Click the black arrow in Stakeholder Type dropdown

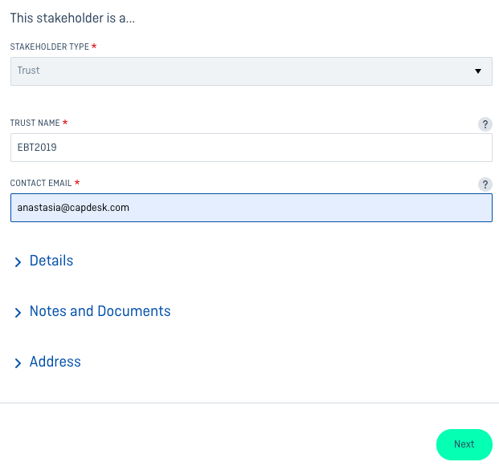(477, 71)
